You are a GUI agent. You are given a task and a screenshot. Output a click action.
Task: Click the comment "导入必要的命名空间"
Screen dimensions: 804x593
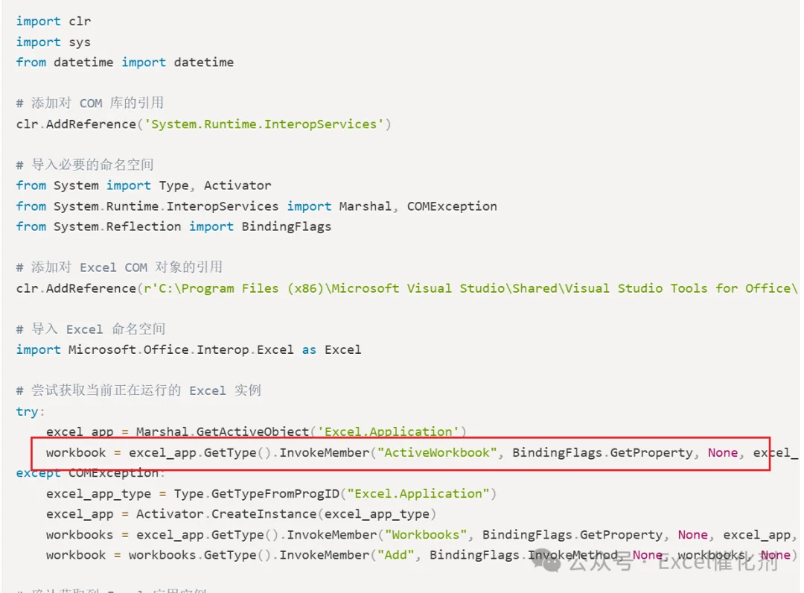(85, 165)
